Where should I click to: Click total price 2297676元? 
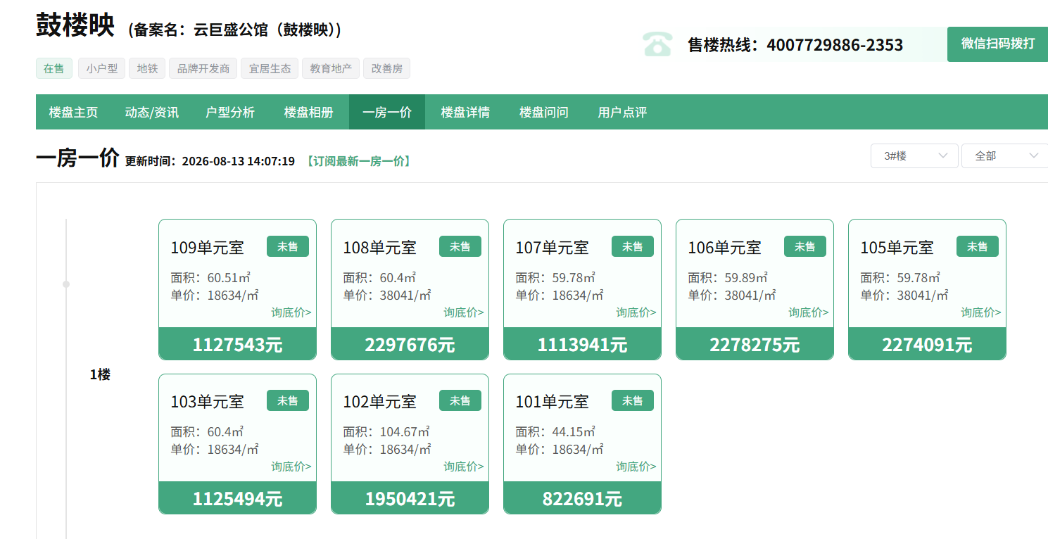pos(410,345)
